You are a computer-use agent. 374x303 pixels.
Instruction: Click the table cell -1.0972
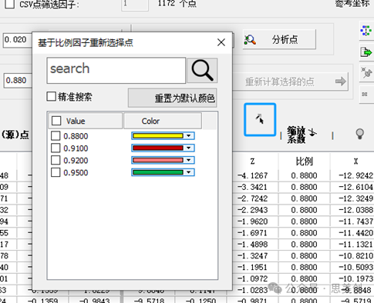252,278
